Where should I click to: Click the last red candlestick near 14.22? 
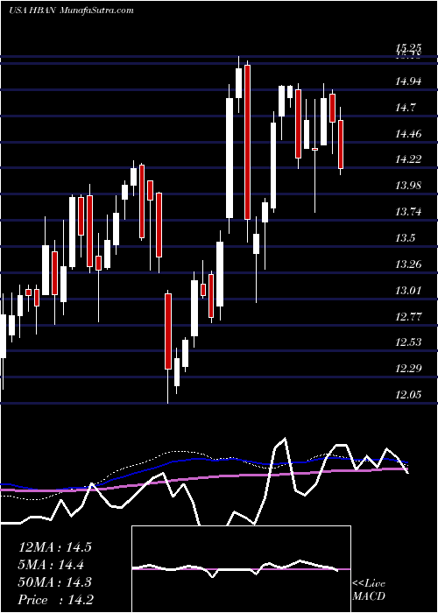(341, 144)
